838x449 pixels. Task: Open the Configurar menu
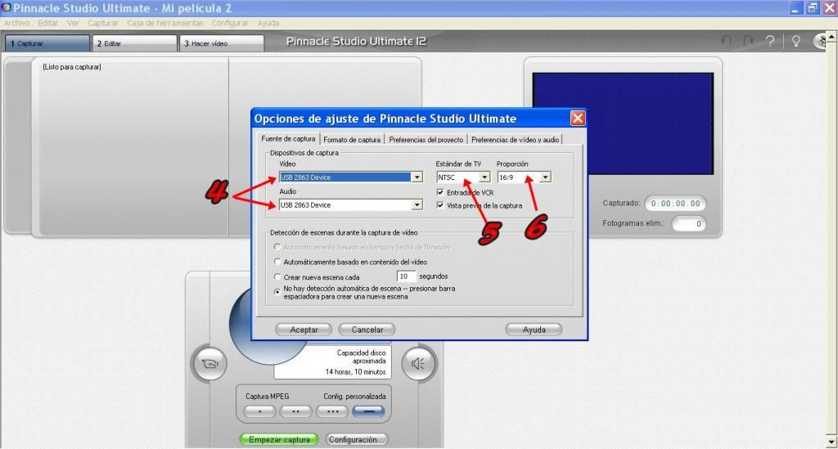point(230,23)
